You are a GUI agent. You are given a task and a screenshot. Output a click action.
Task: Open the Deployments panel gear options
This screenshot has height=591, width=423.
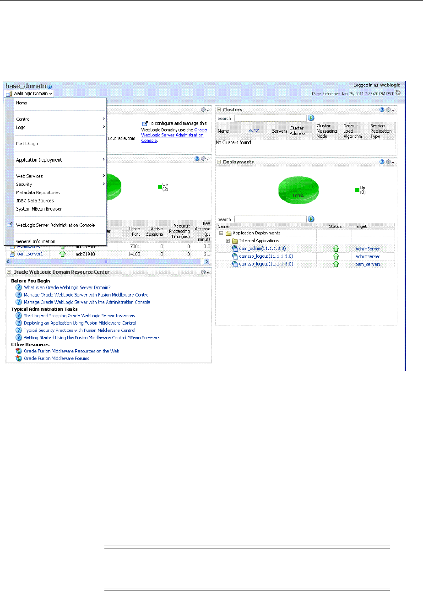click(x=390, y=162)
